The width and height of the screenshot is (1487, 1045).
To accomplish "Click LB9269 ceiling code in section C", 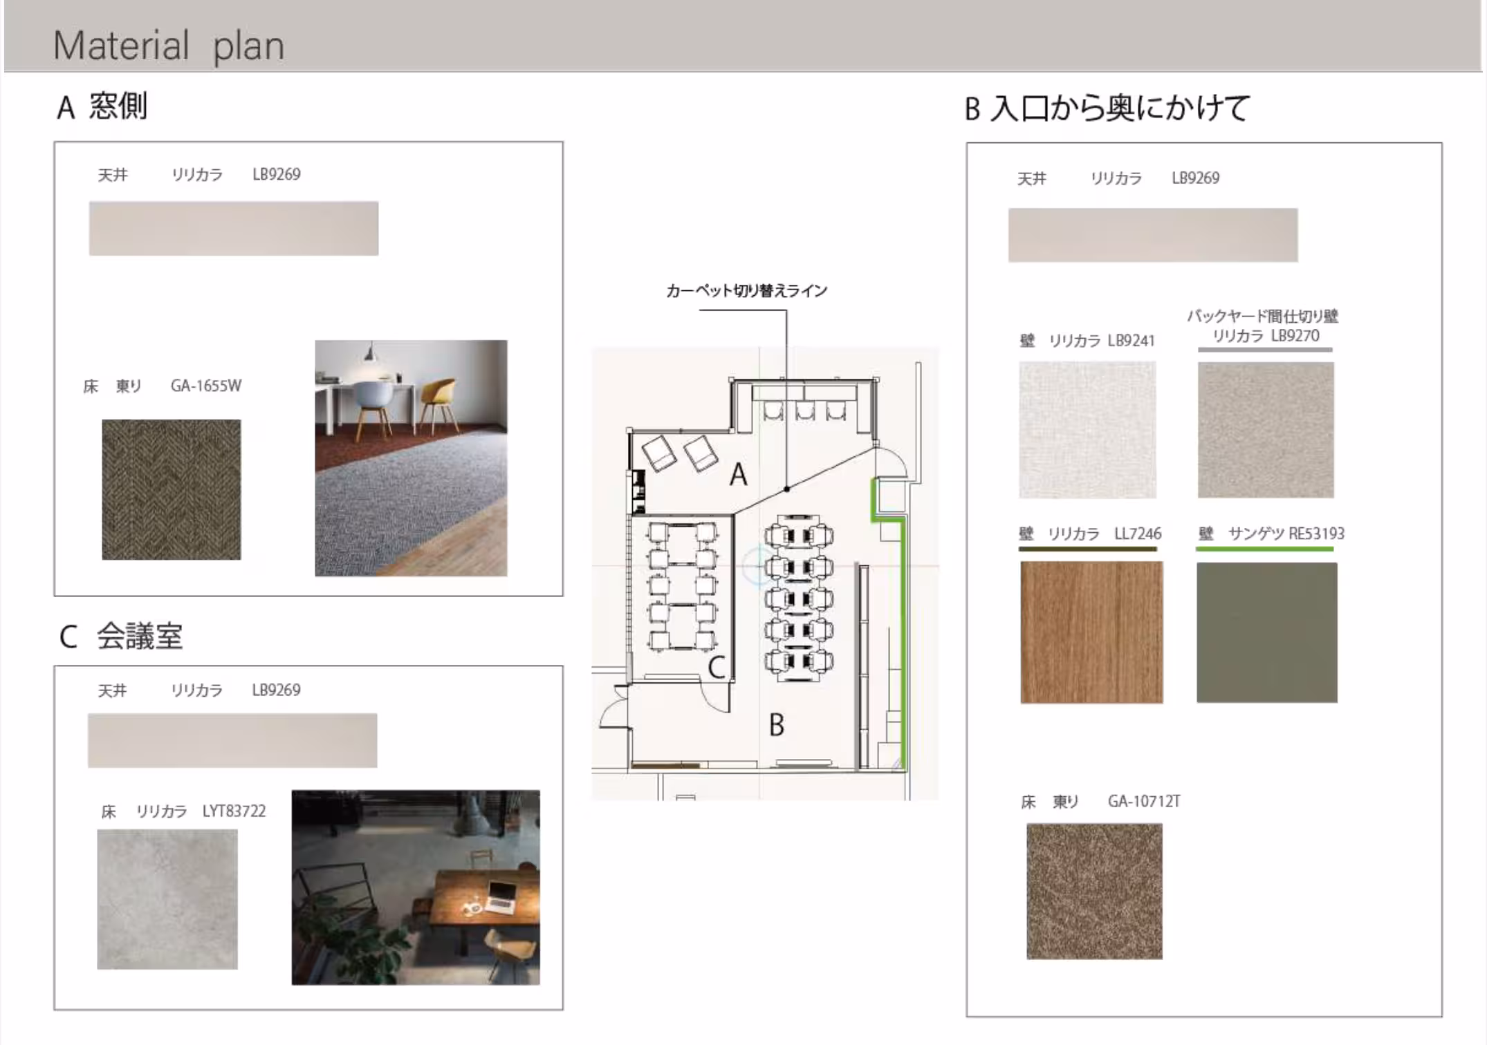I will [x=276, y=690].
